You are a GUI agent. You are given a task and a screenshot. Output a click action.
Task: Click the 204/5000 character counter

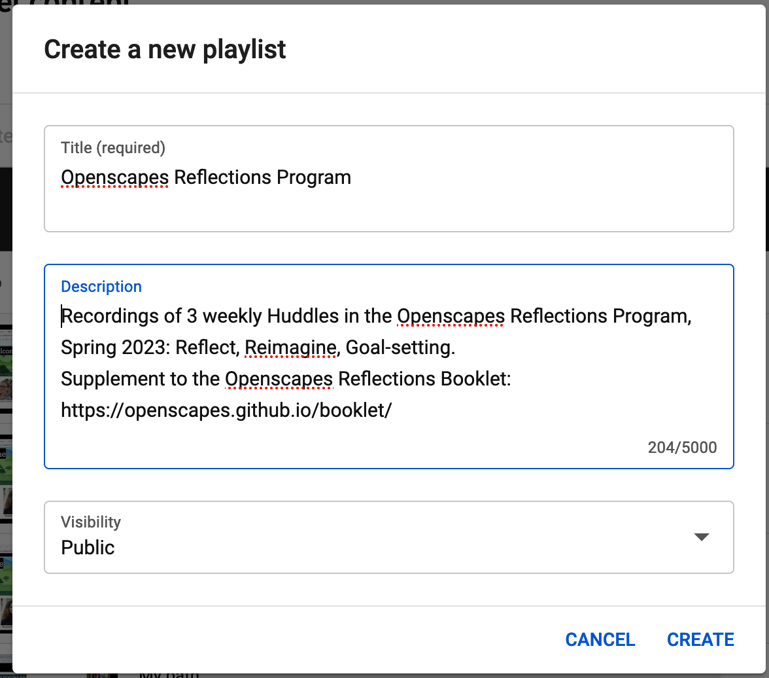pyautogui.click(x=682, y=447)
